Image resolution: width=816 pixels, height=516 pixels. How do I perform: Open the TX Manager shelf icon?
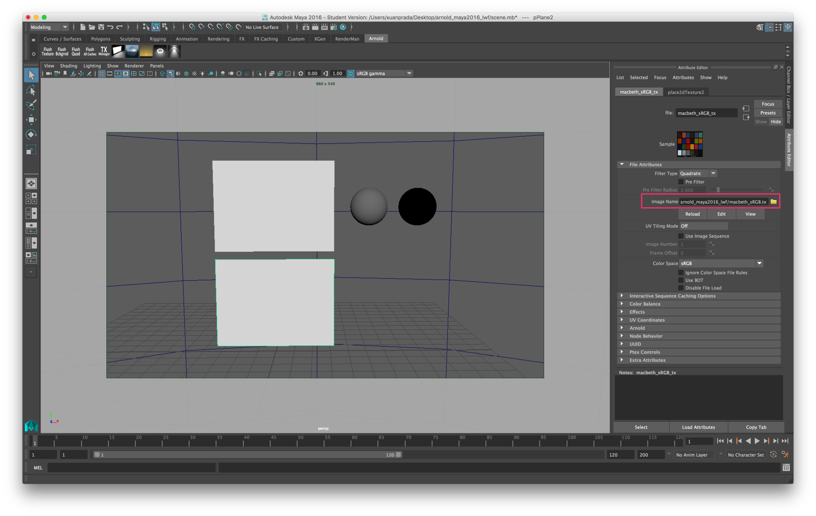point(104,51)
